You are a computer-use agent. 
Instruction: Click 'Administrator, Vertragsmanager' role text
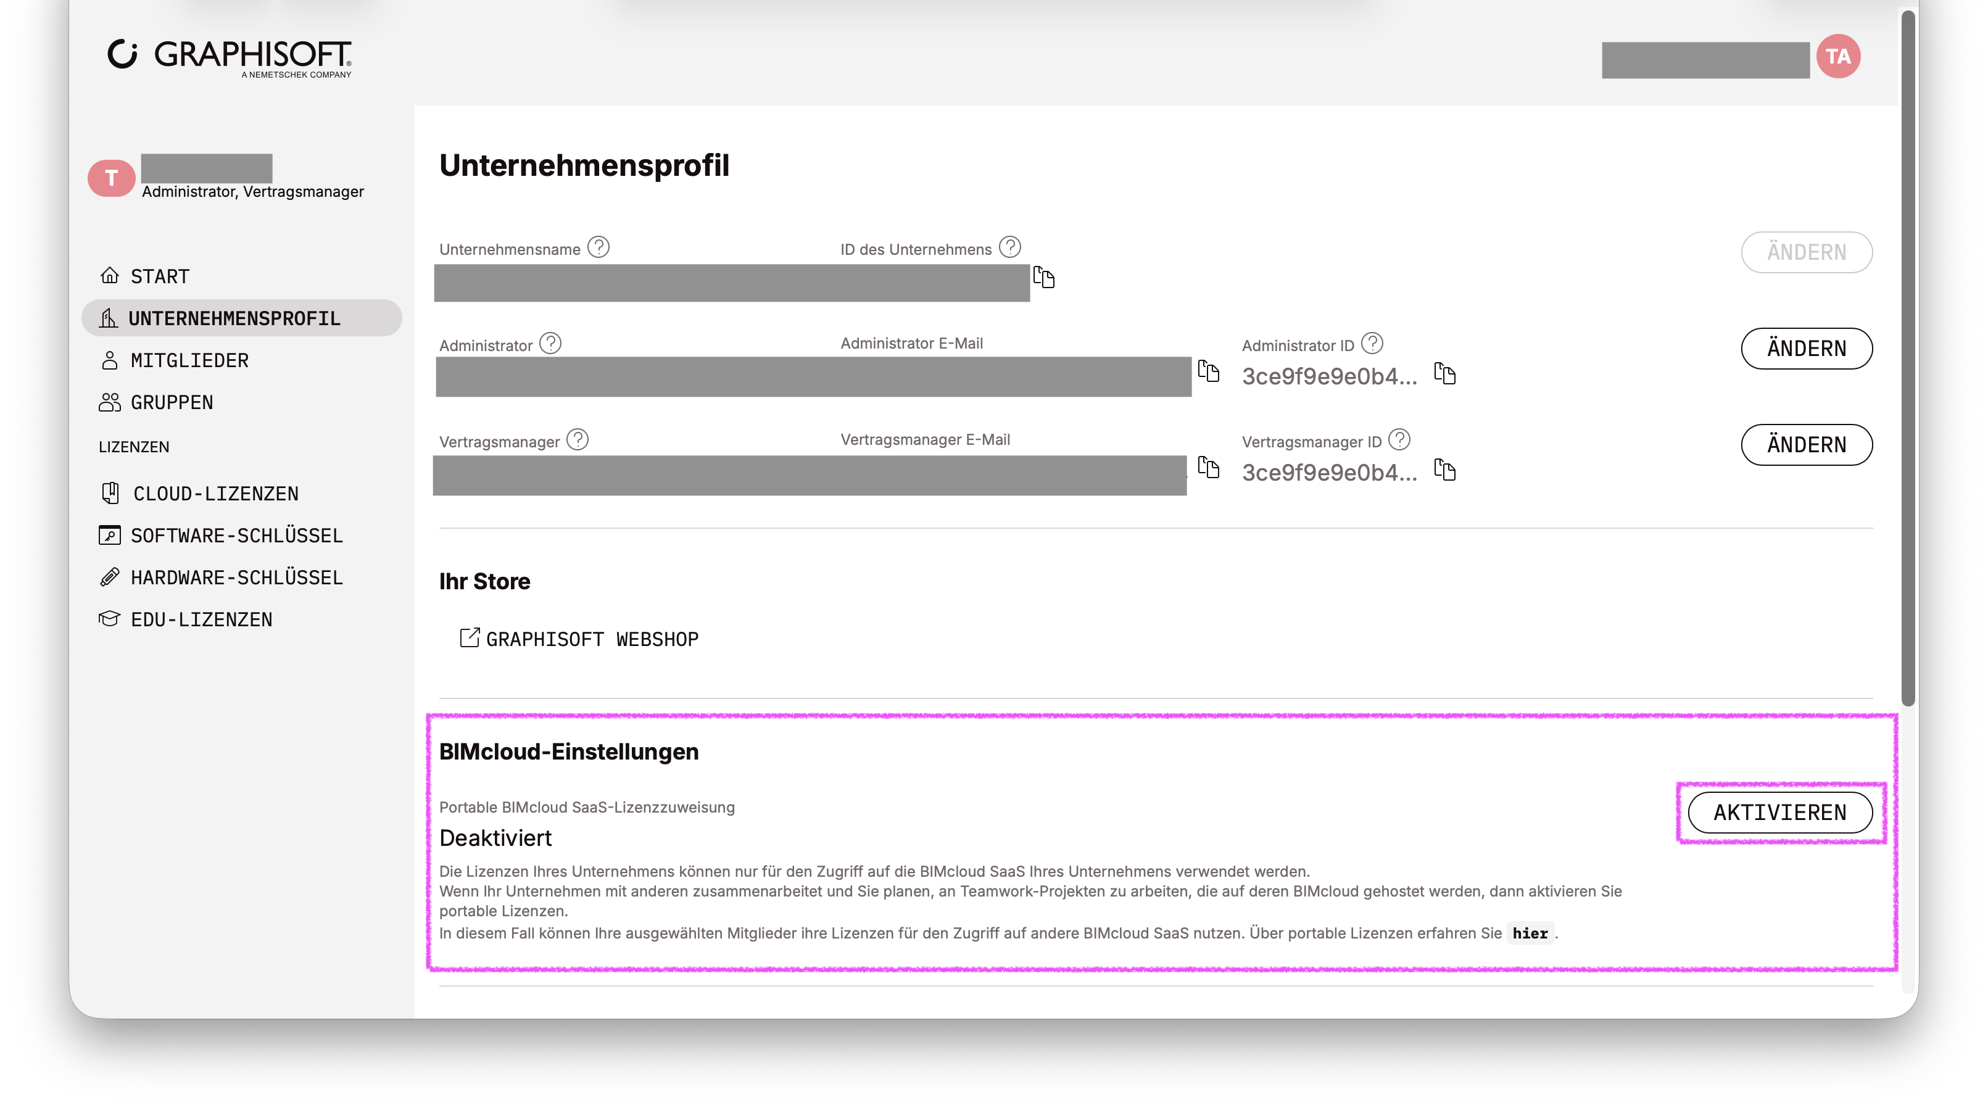(252, 191)
